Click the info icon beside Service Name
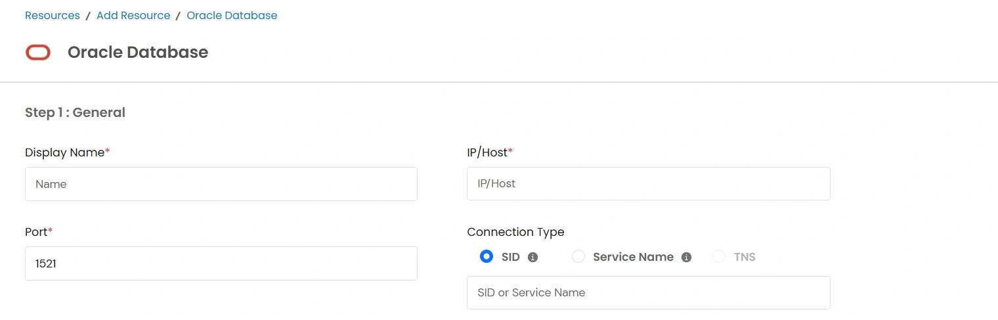This screenshot has height=320, width=998. pos(686,258)
